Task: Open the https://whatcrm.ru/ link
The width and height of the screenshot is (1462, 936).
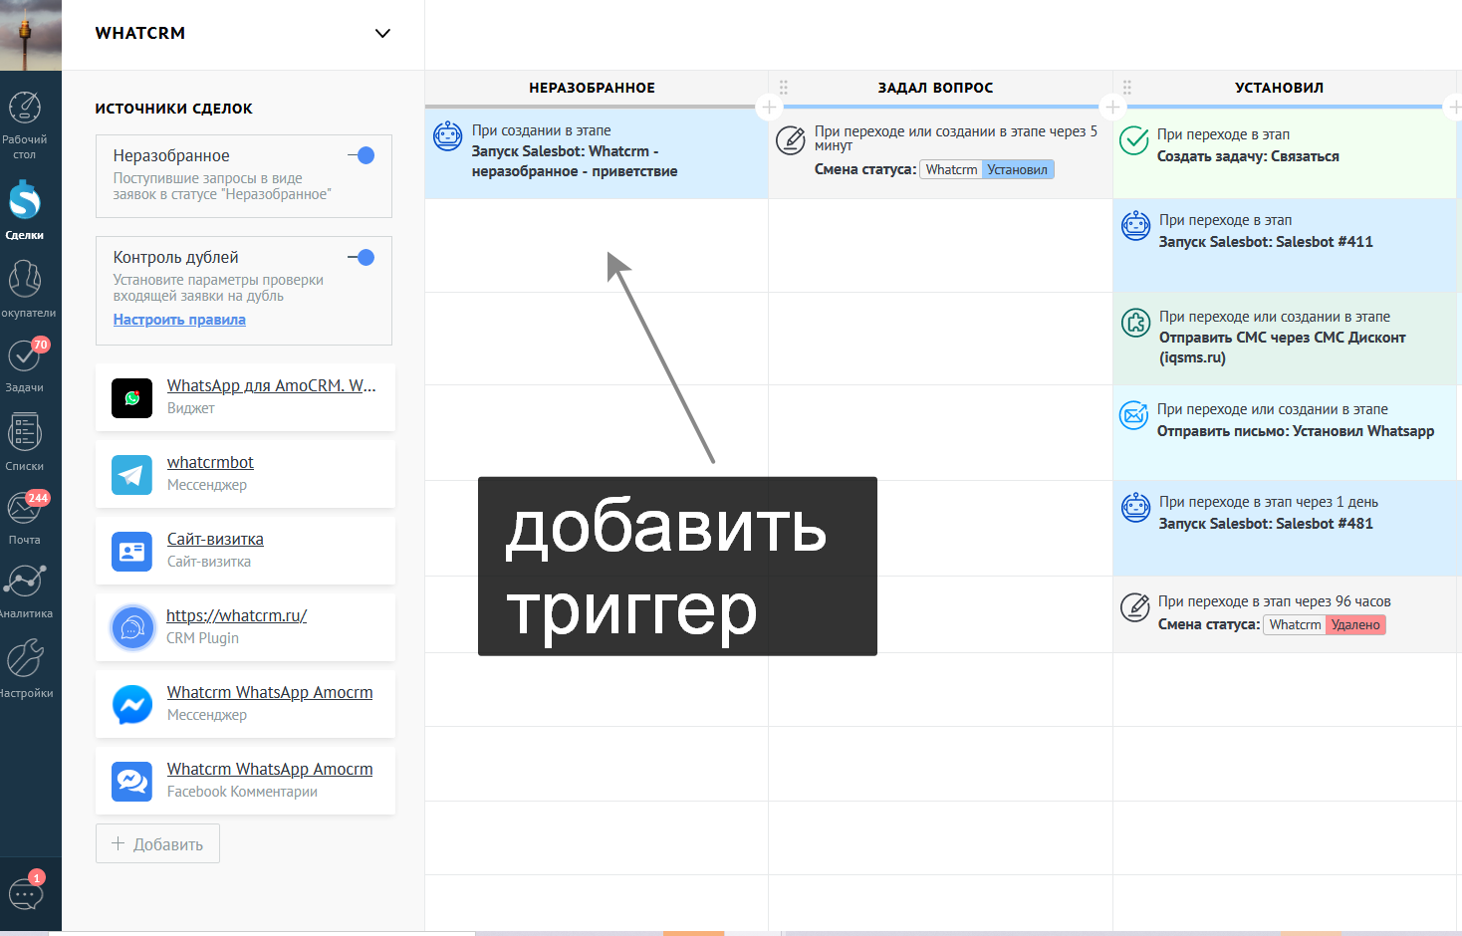Action: (x=236, y=615)
